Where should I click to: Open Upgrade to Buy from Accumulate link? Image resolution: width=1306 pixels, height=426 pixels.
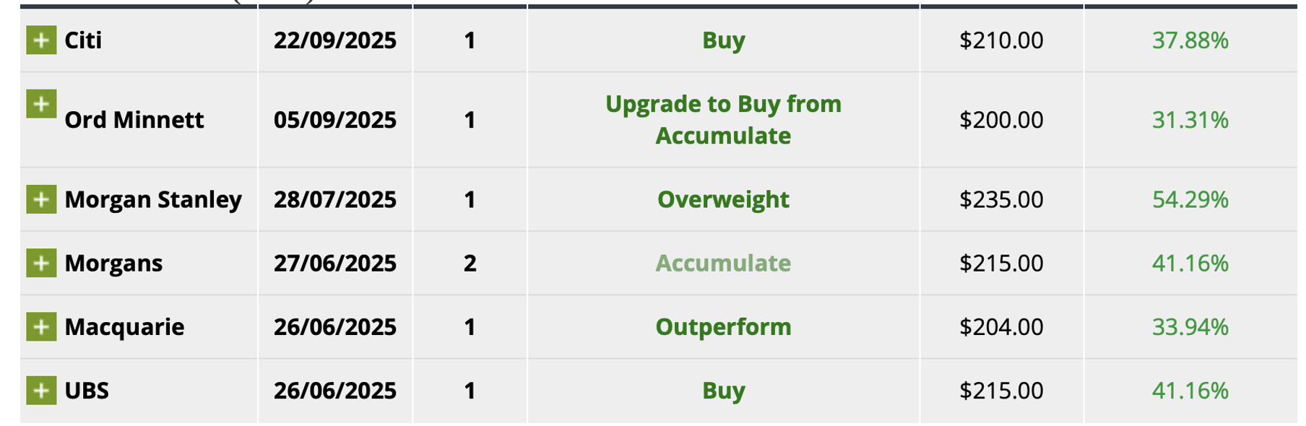pos(723,120)
